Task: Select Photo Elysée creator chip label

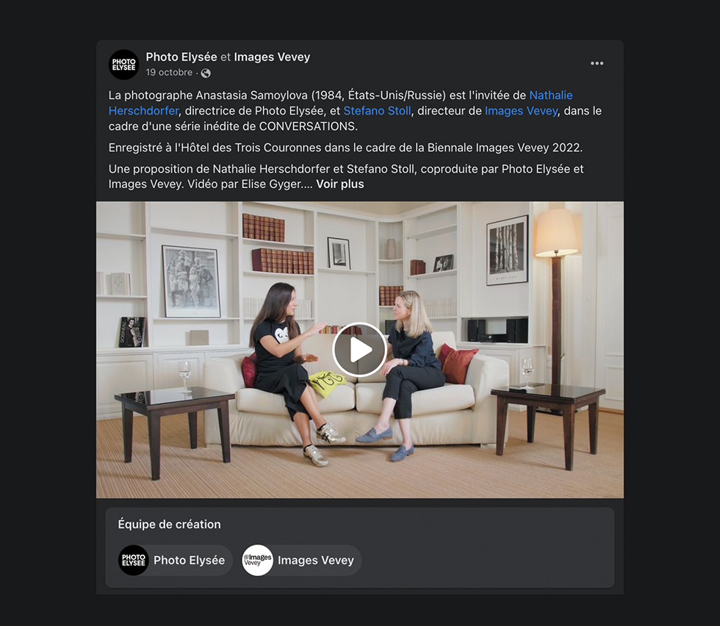Action: 190,561
